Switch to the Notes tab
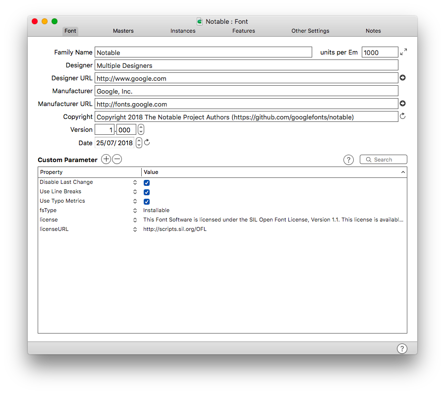Image resolution: width=445 pixels, height=394 pixels. 373,31
